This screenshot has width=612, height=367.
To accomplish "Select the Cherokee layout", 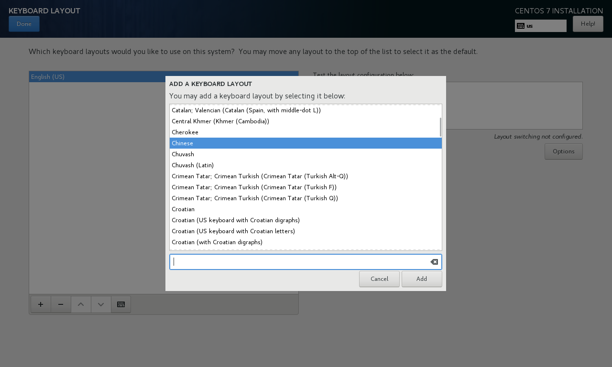I will (306, 132).
